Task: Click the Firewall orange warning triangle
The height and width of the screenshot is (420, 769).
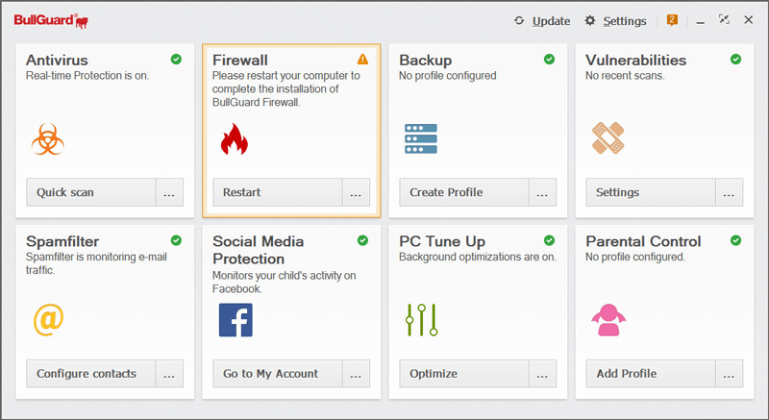Action: click(x=362, y=60)
